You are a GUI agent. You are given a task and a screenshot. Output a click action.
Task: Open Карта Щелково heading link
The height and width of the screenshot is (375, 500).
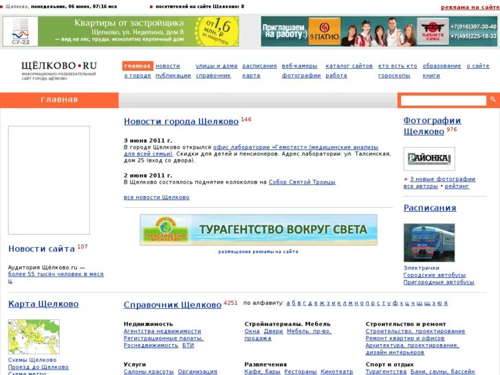tap(43, 304)
